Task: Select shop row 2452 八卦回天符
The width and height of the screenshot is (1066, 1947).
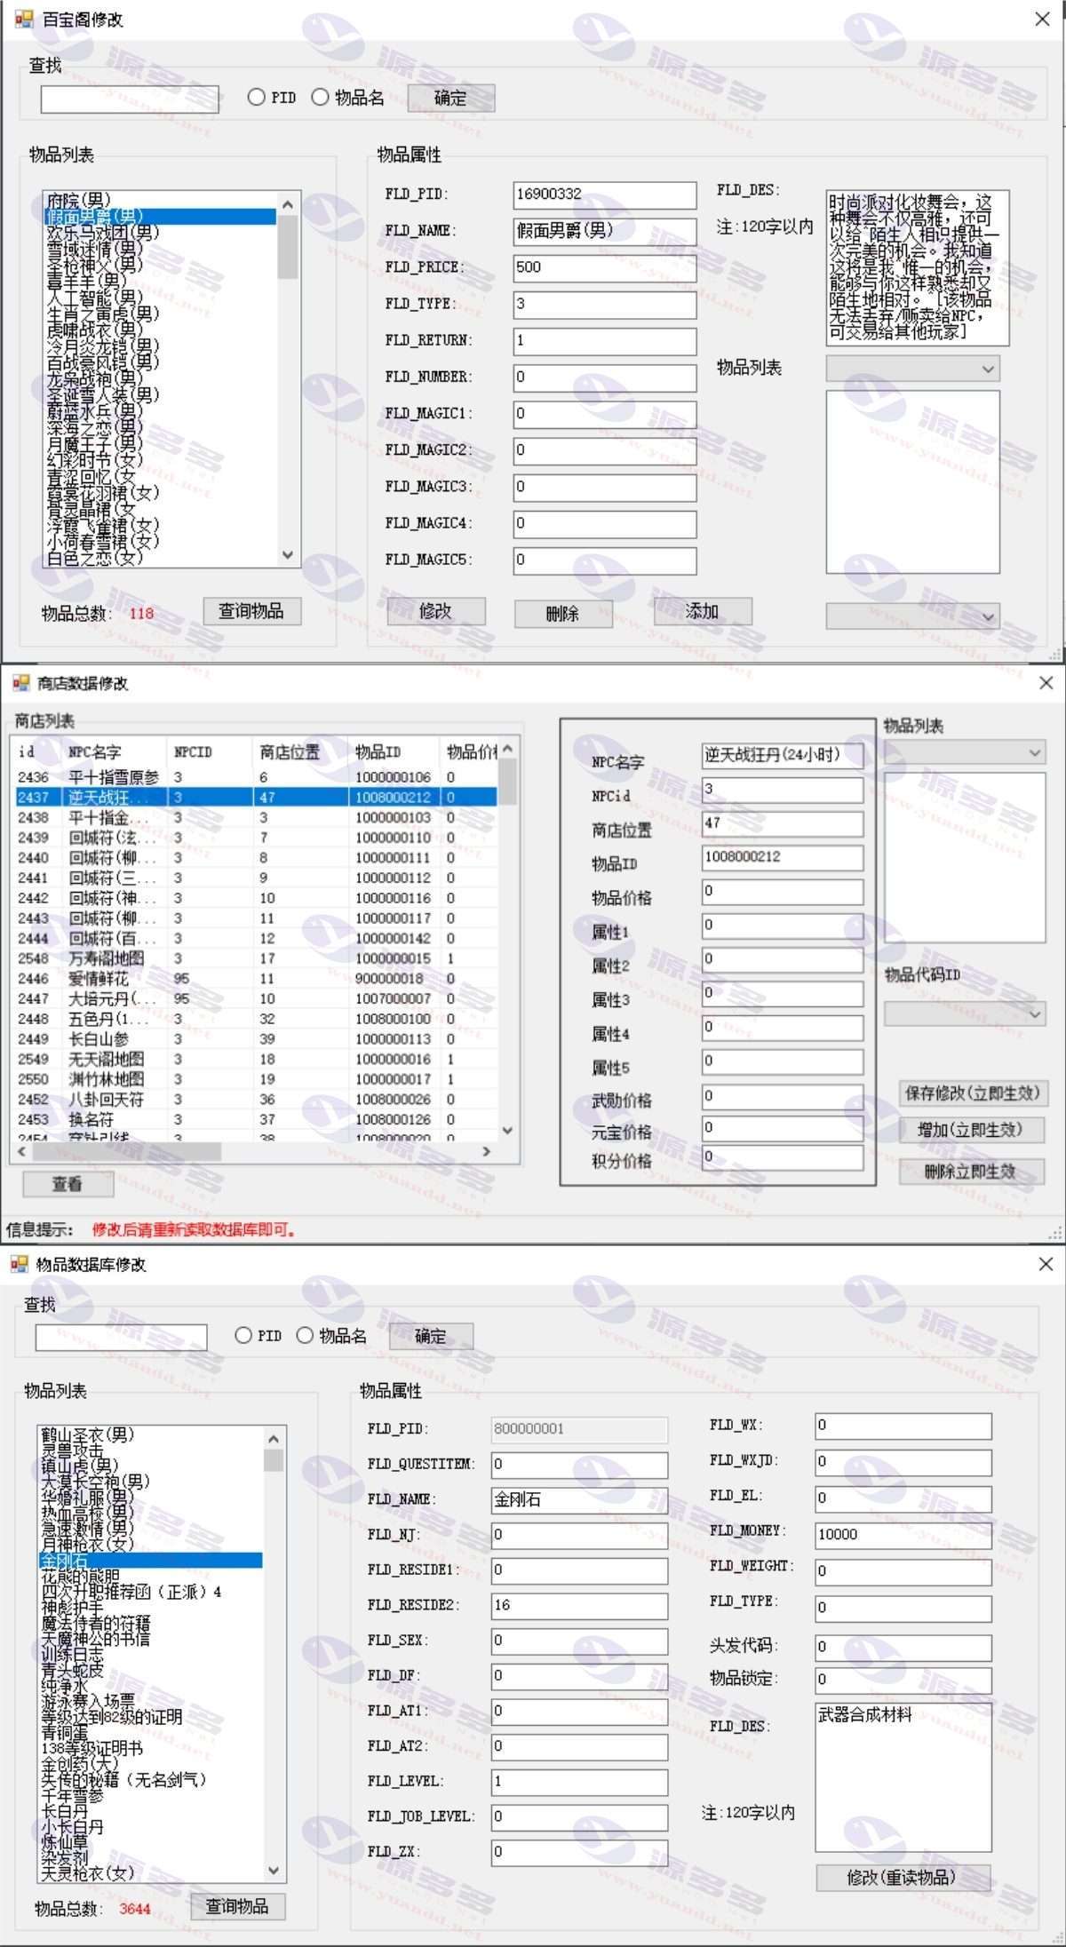Action: click(256, 1099)
